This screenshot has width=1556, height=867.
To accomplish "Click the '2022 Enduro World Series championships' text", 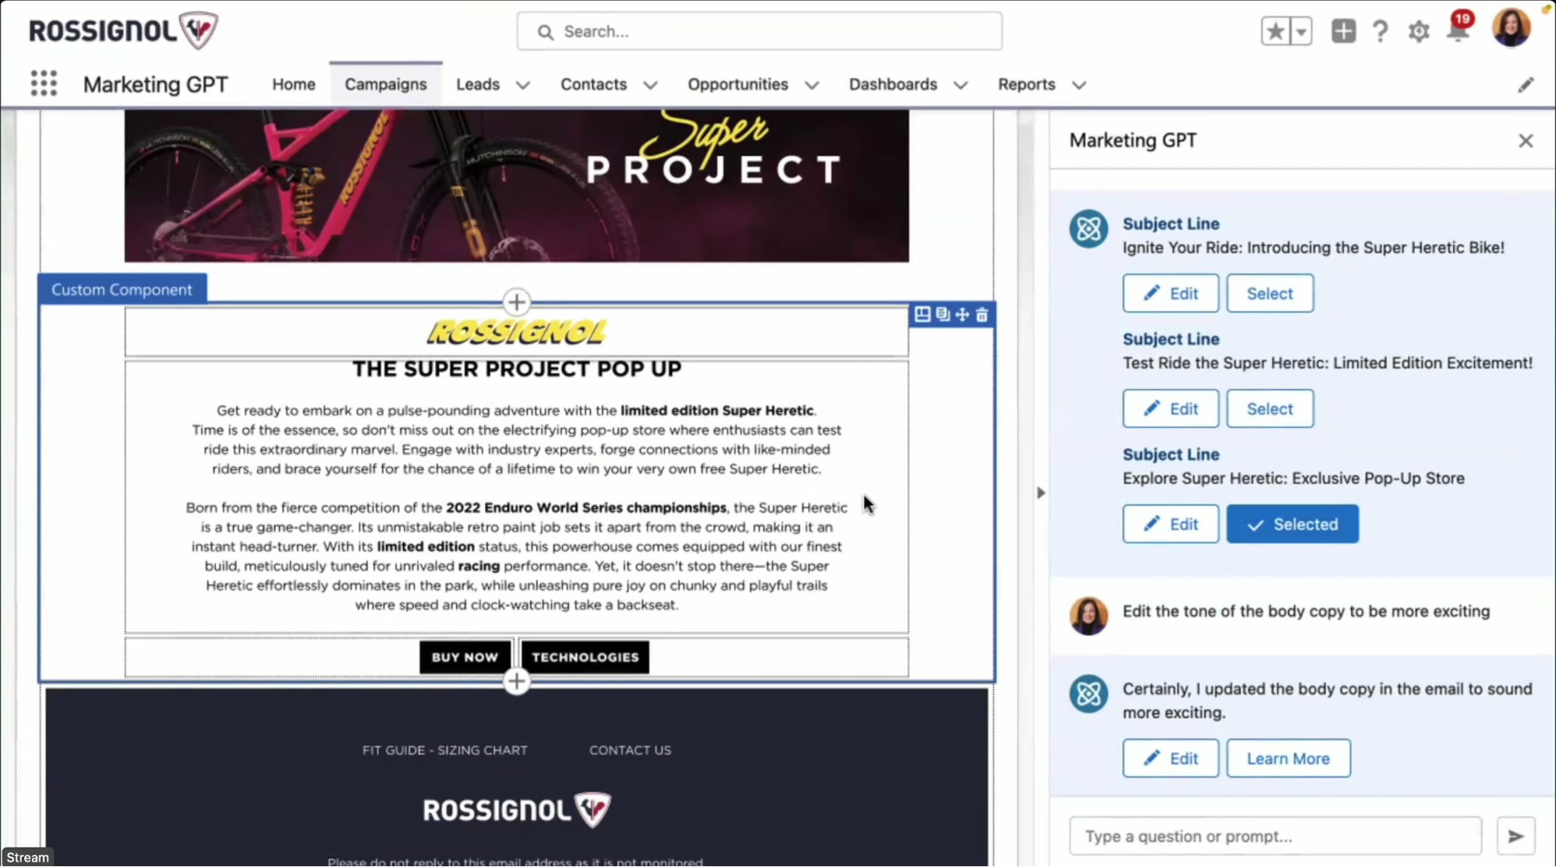I will pos(586,507).
